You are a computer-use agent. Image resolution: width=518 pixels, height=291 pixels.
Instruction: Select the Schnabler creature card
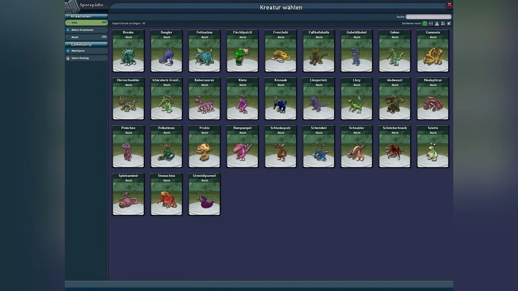click(357, 147)
